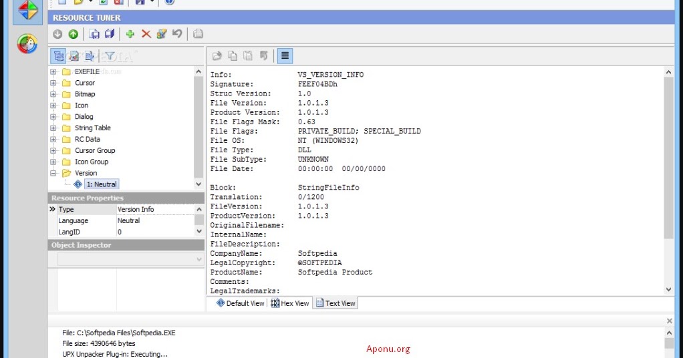Screen dimensions: 683x358
Task: Delete the resource with red X icon
Action: (146, 34)
